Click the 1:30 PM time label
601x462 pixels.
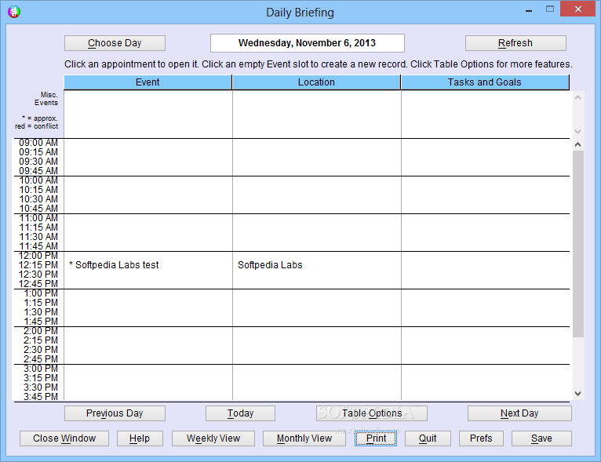pyautogui.click(x=41, y=312)
